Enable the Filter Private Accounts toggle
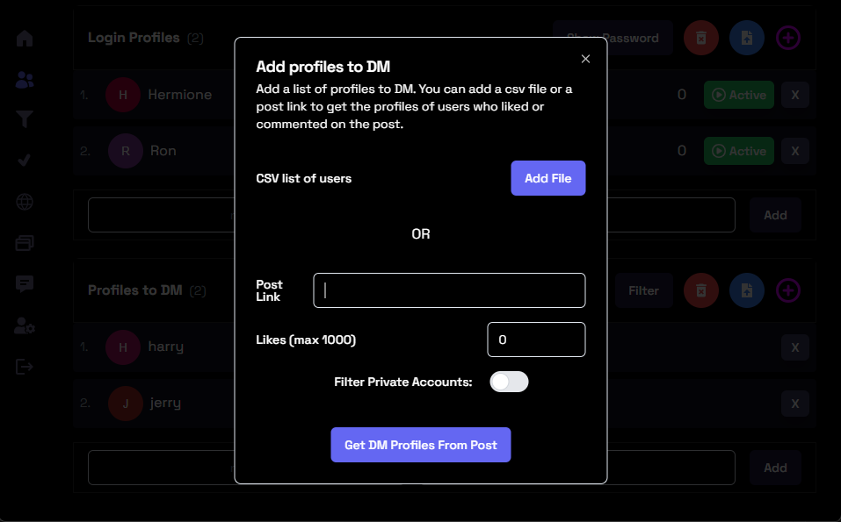Viewport: 841px width, 522px height. point(509,382)
